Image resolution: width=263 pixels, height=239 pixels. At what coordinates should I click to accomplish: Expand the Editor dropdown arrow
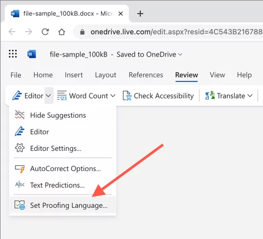pyautogui.click(x=49, y=95)
